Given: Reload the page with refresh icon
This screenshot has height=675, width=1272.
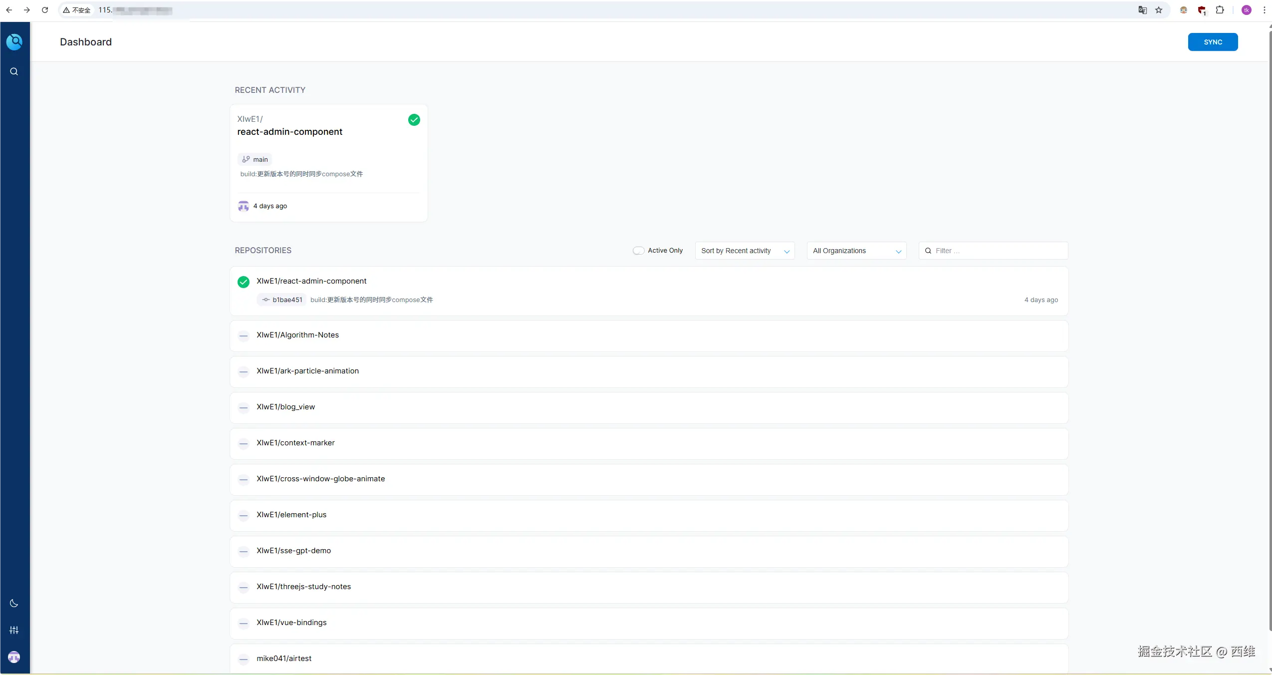Looking at the screenshot, I should click(45, 10).
